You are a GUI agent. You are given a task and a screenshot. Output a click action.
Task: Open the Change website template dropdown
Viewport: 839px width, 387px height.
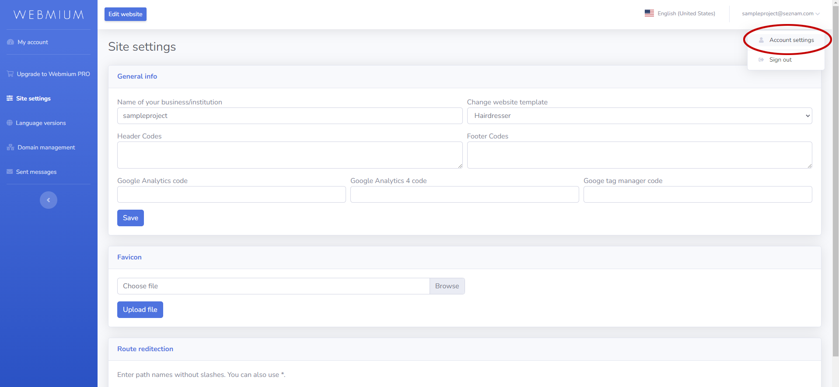639,116
